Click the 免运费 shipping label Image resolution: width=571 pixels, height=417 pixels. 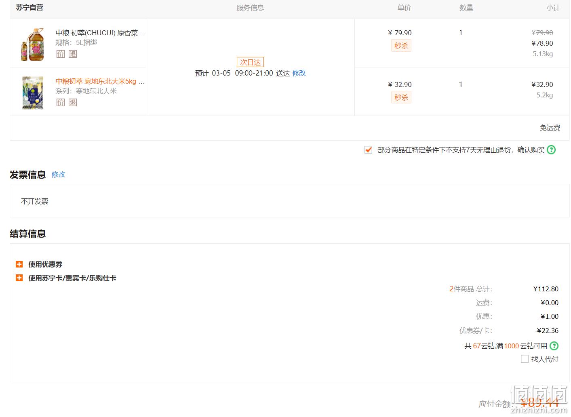pyautogui.click(x=550, y=128)
